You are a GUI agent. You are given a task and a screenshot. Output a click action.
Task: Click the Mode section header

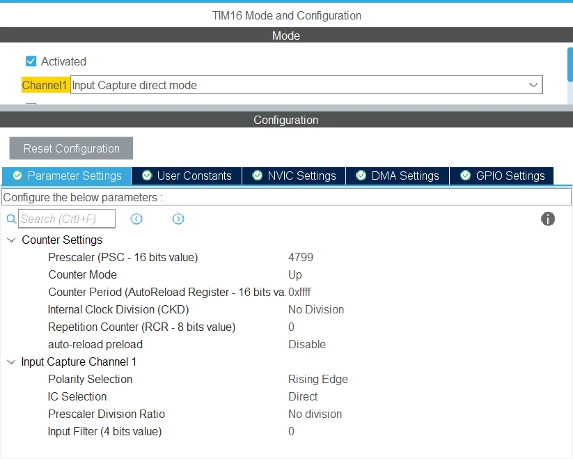pos(287,35)
